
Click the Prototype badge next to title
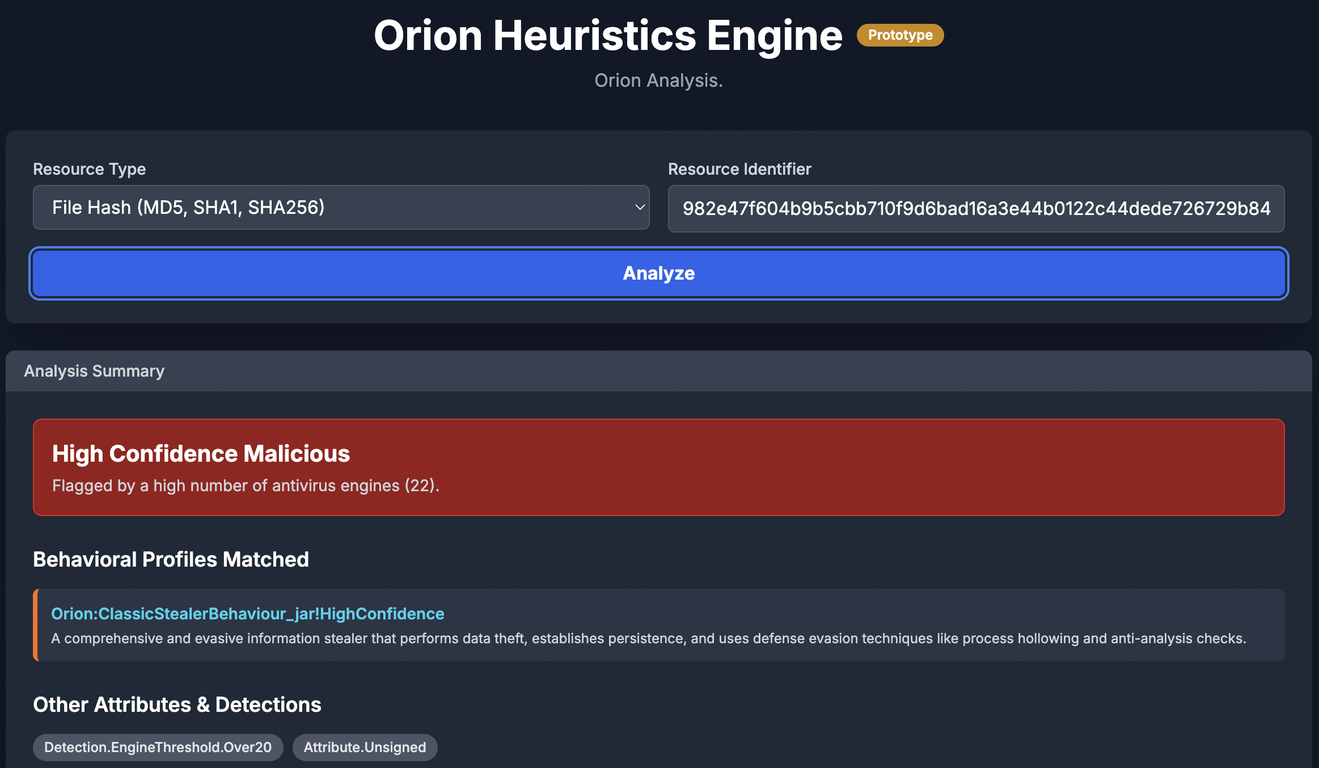coord(900,35)
